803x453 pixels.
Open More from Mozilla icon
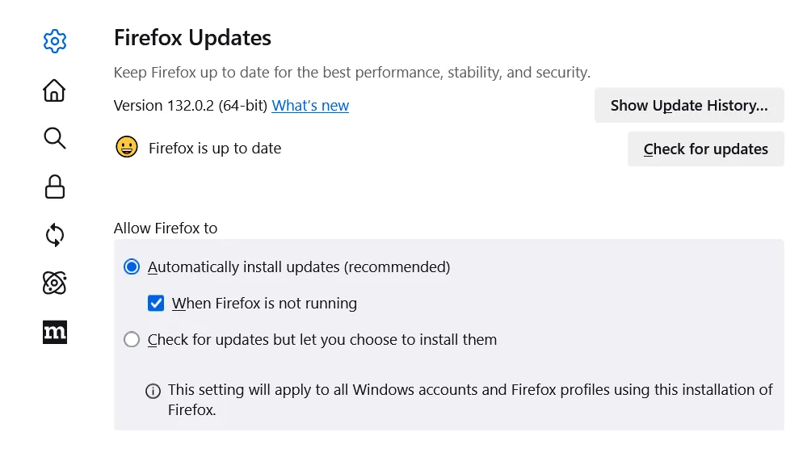click(54, 332)
